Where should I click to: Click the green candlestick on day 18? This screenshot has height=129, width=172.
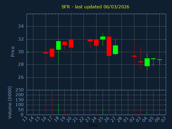pos(58,45)
